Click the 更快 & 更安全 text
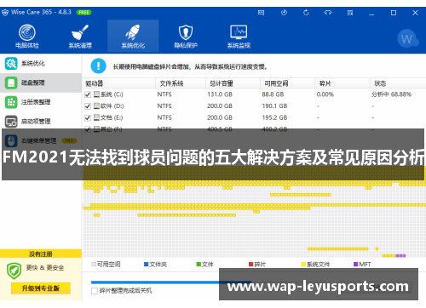Screen dimensions: 426x308 pyautogui.click(x=45, y=268)
